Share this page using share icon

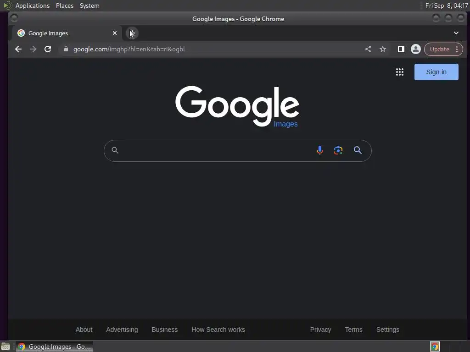(x=368, y=49)
